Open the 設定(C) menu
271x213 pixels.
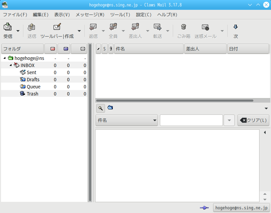pos(144,15)
